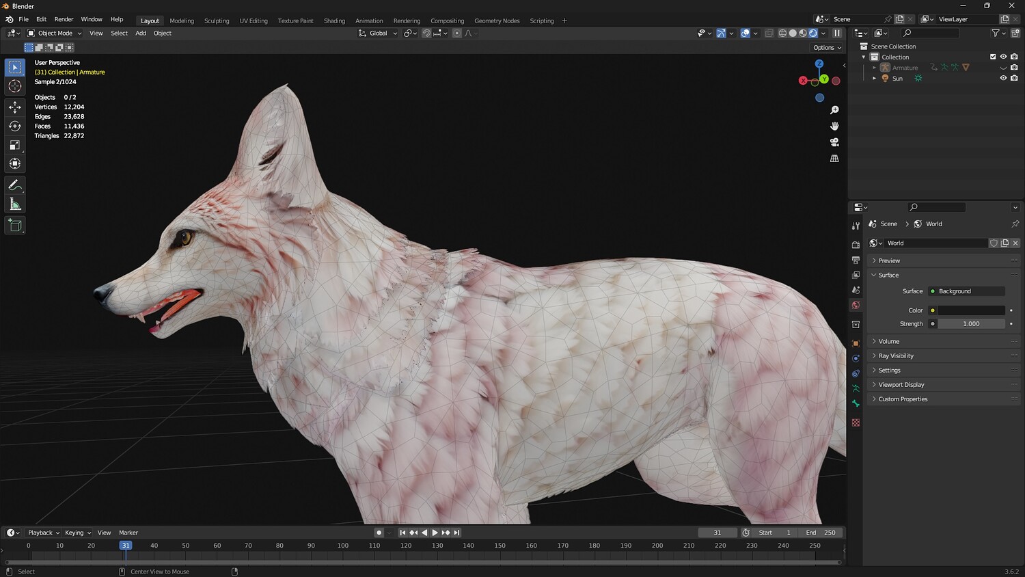1025x577 pixels.
Task: Open the Bone properties tab
Action: click(856, 403)
